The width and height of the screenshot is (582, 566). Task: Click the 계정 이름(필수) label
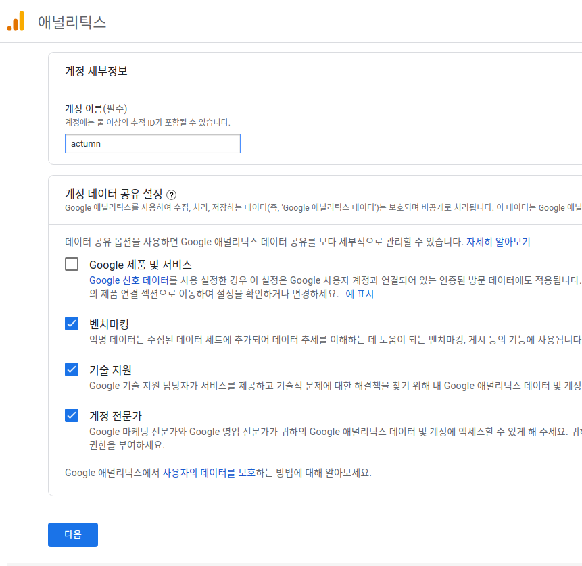[96, 109]
